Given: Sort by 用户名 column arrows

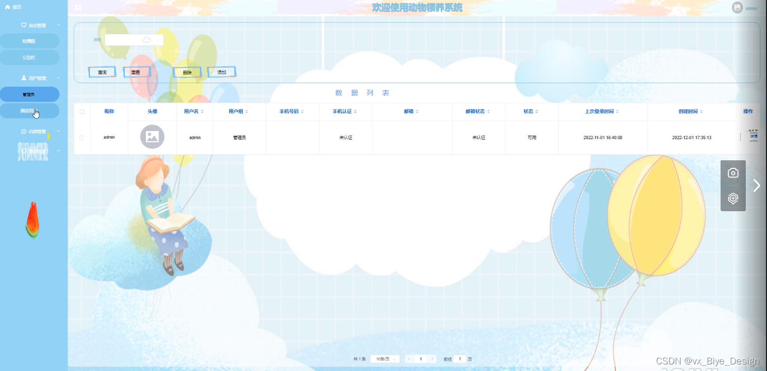Looking at the screenshot, I should tap(202, 111).
